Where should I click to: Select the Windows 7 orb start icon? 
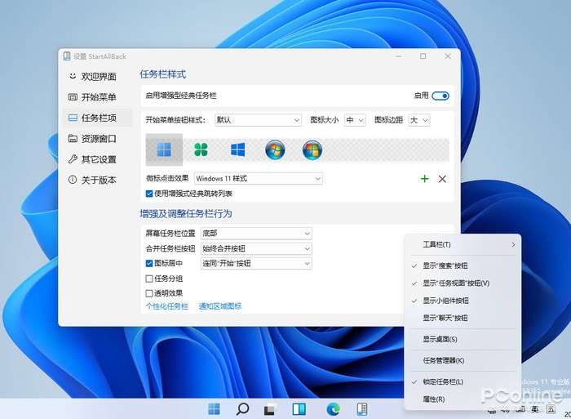coord(275,150)
